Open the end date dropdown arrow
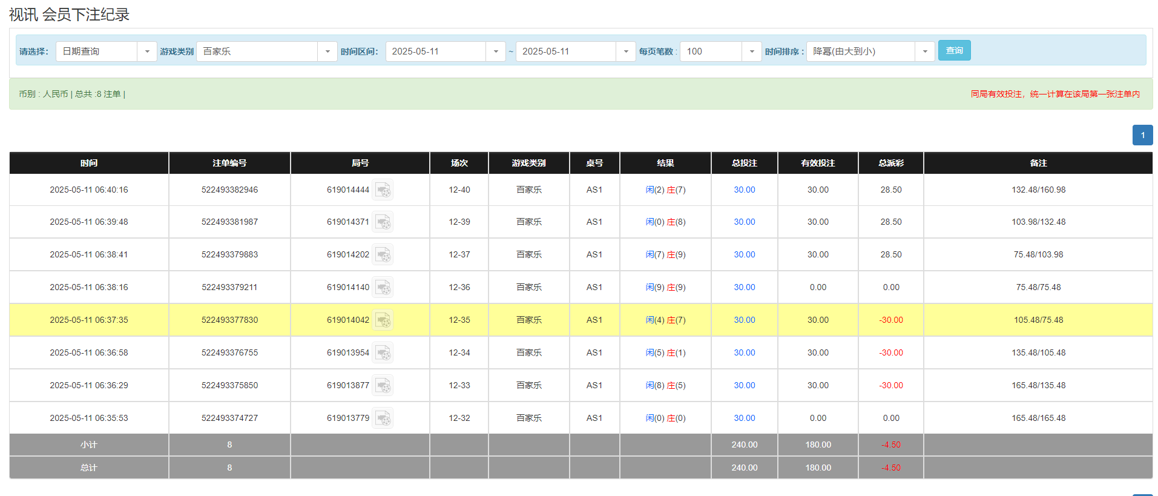The width and height of the screenshot is (1158, 496). pos(625,51)
